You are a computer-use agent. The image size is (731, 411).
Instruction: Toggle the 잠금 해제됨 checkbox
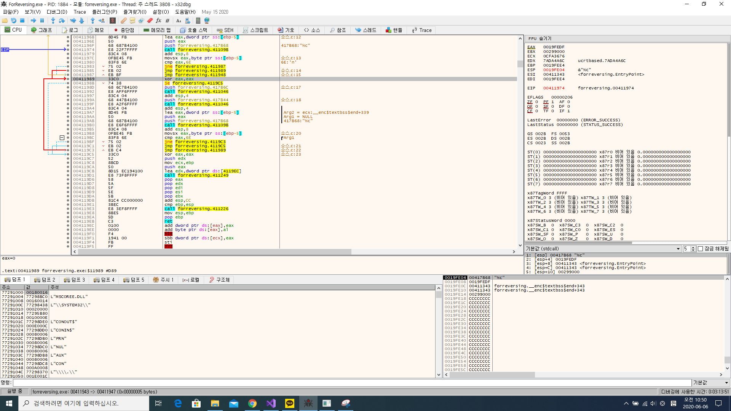click(x=700, y=249)
